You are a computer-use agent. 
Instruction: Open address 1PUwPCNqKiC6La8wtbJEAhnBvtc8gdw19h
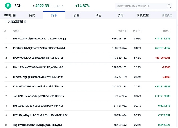38,58
